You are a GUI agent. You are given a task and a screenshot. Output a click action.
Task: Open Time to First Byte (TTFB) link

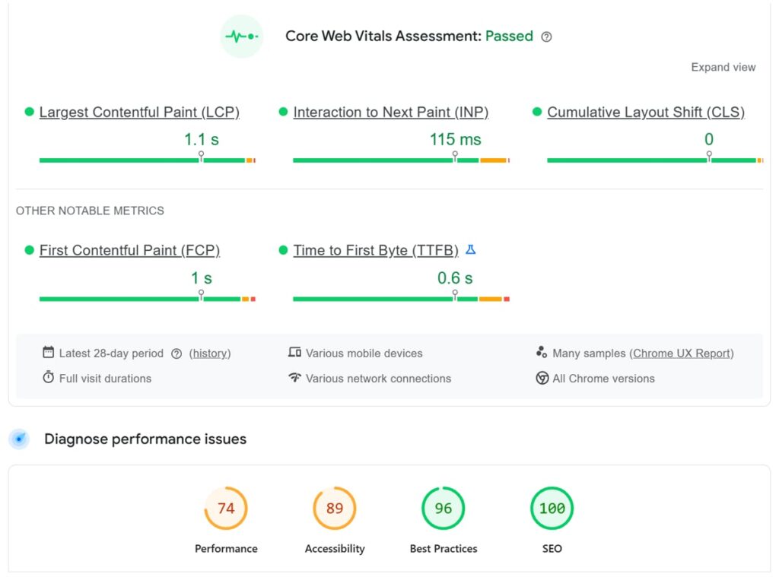tap(376, 250)
